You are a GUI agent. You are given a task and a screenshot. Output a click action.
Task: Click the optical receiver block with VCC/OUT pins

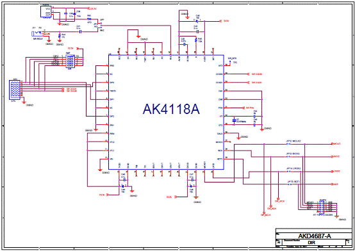tap(46, 12)
